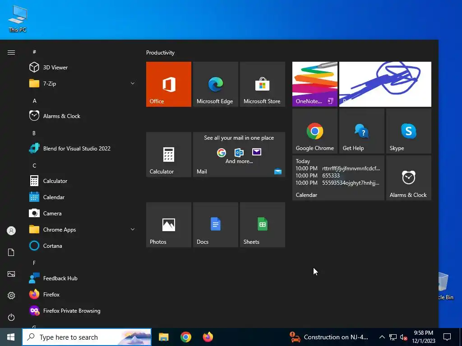Open Firefox Private Browsing
The width and height of the screenshot is (462, 346).
(x=83, y=311)
